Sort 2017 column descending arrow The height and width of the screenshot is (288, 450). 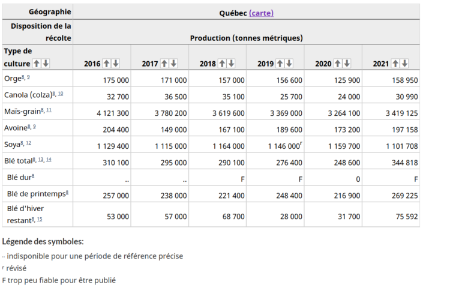click(x=173, y=64)
